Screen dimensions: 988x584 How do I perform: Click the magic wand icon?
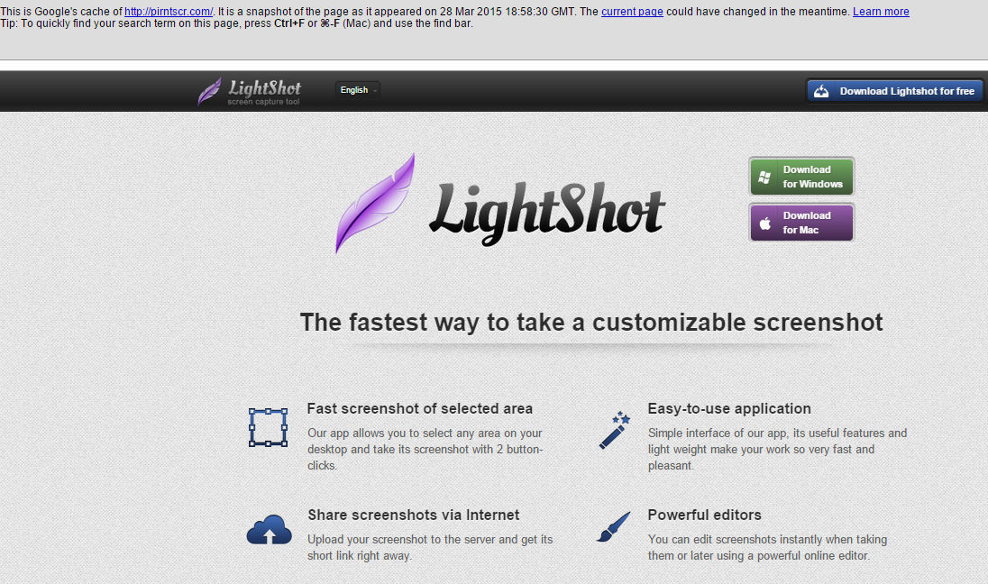[615, 430]
